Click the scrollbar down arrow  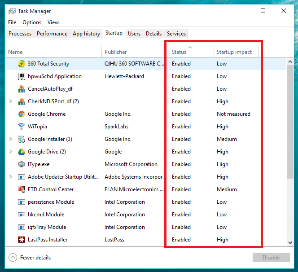[290, 243]
